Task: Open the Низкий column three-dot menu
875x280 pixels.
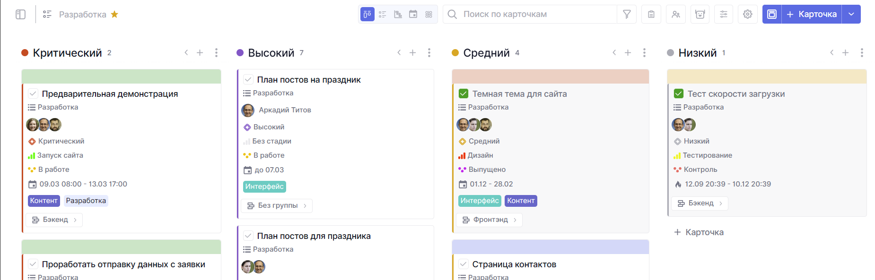Action: tap(862, 52)
